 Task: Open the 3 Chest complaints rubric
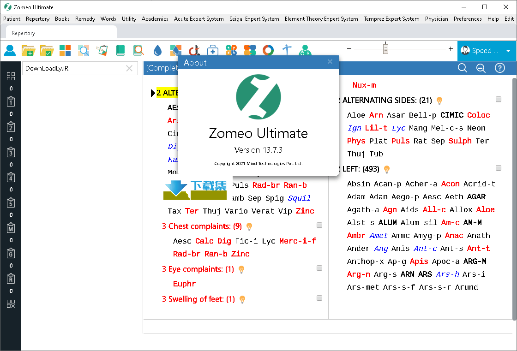click(x=202, y=226)
